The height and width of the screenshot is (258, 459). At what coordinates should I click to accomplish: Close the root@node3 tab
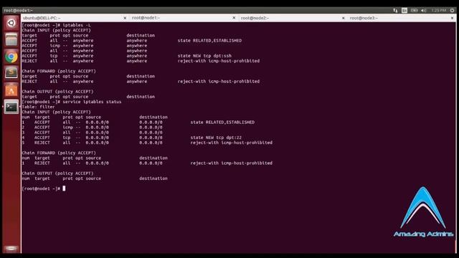coord(453,18)
